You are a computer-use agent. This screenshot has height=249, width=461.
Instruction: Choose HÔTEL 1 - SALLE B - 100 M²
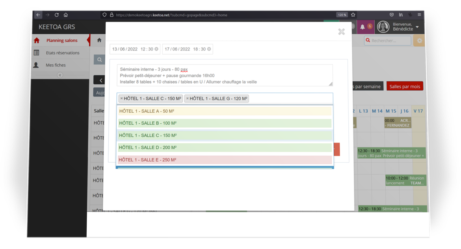pos(225,123)
